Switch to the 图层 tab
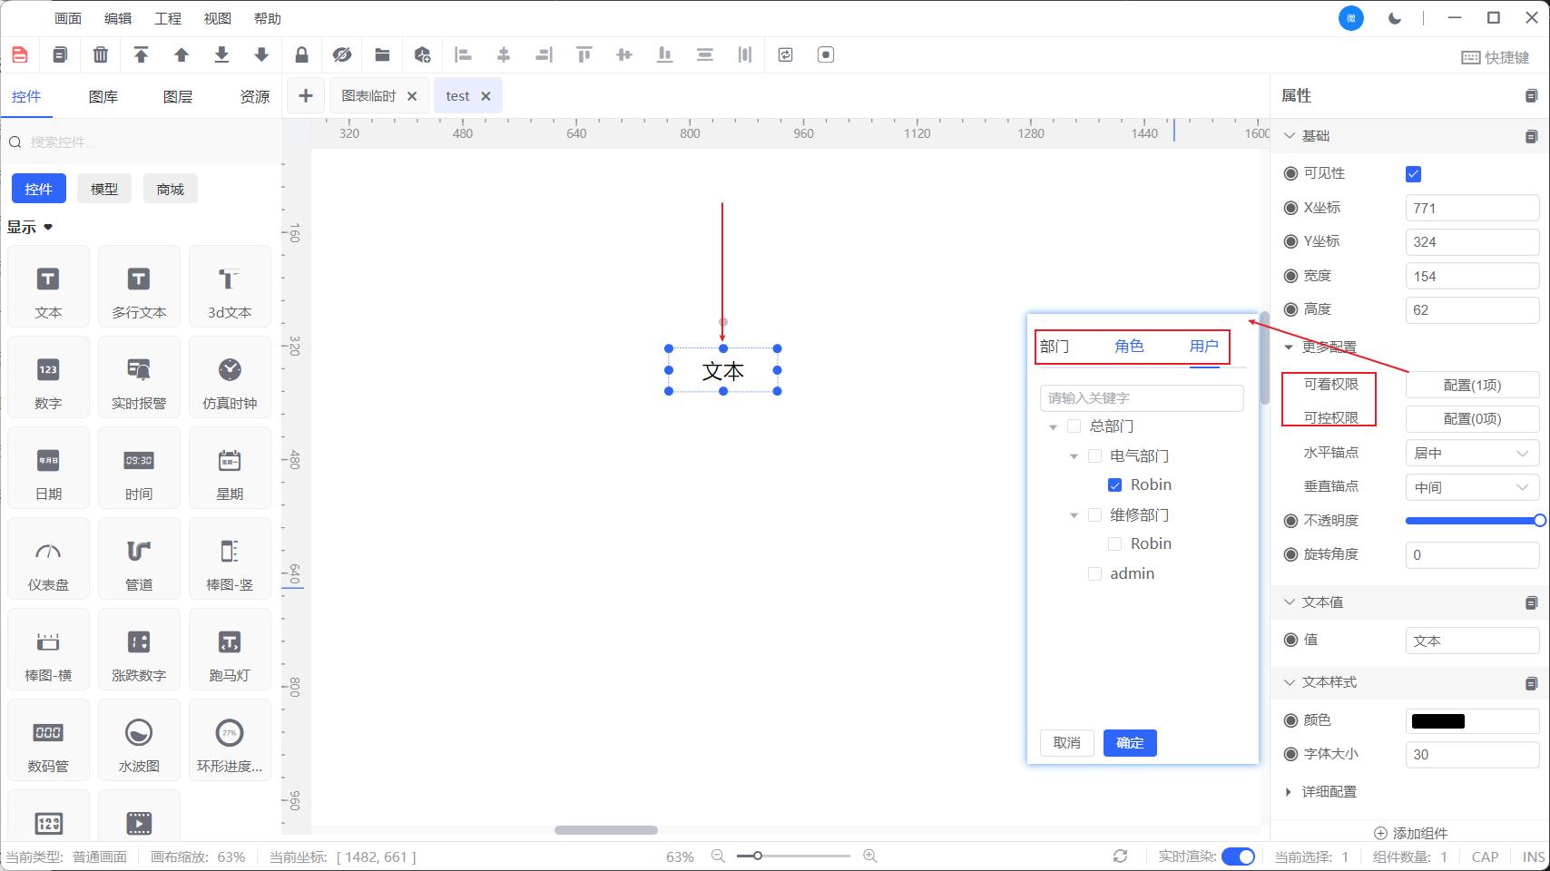This screenshot has width=1550, height=871. [177, 97]
